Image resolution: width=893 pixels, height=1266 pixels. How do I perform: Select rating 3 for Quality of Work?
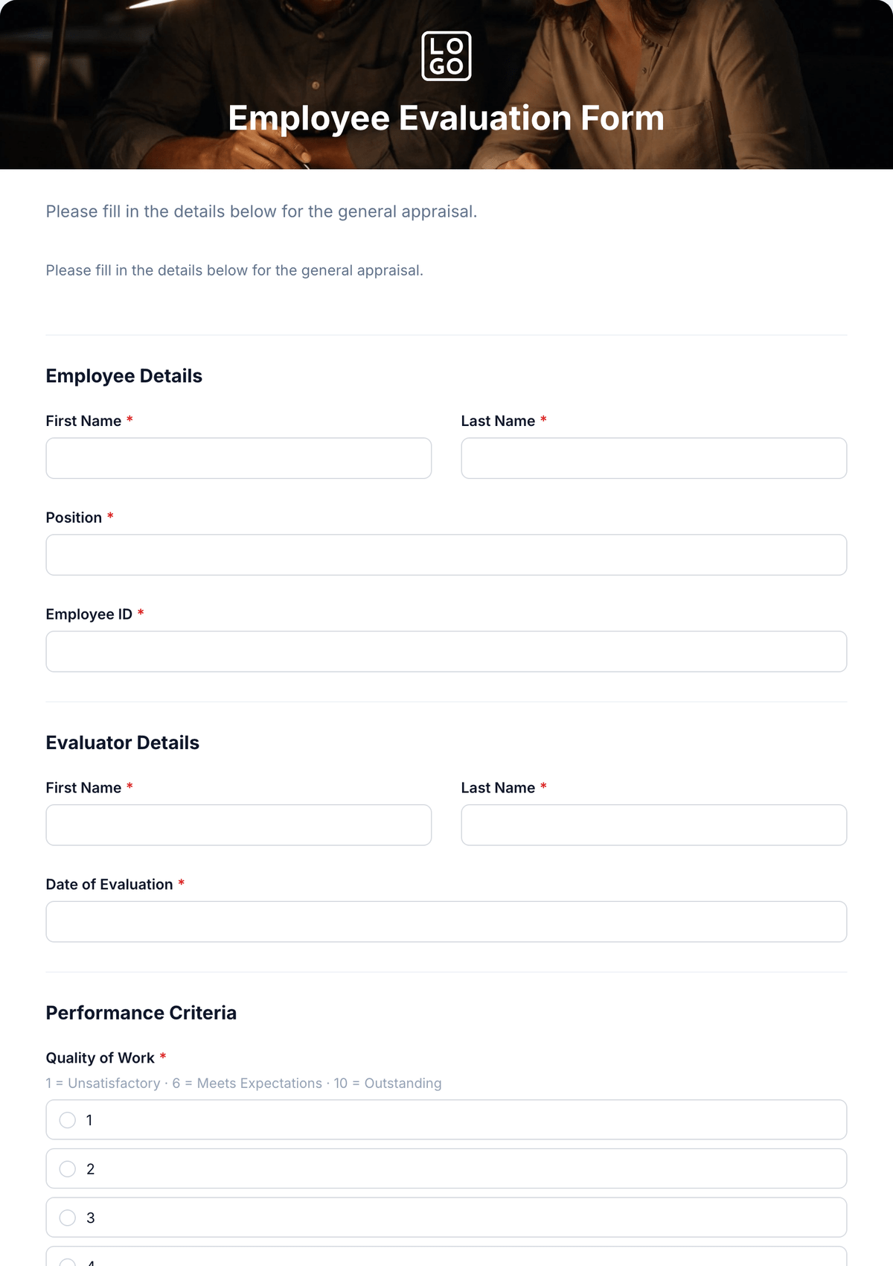point(446,1218)
